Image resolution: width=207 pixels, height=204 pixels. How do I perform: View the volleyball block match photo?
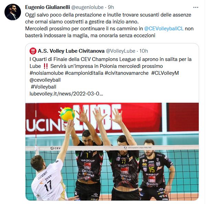pyautogui.click(x=112, y=152)
